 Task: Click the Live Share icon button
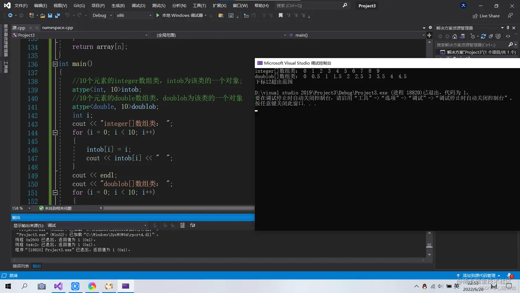click(x=486, y=16)
